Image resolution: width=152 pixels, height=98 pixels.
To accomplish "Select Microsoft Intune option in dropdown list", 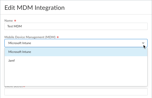I will coord(76,52).
